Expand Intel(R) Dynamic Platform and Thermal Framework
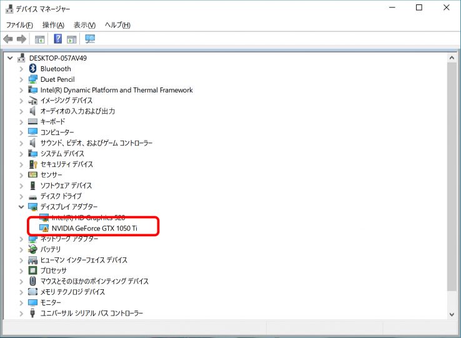Viewport: 461px width, 338px height. pyautogui.click(x=21, y=90)
